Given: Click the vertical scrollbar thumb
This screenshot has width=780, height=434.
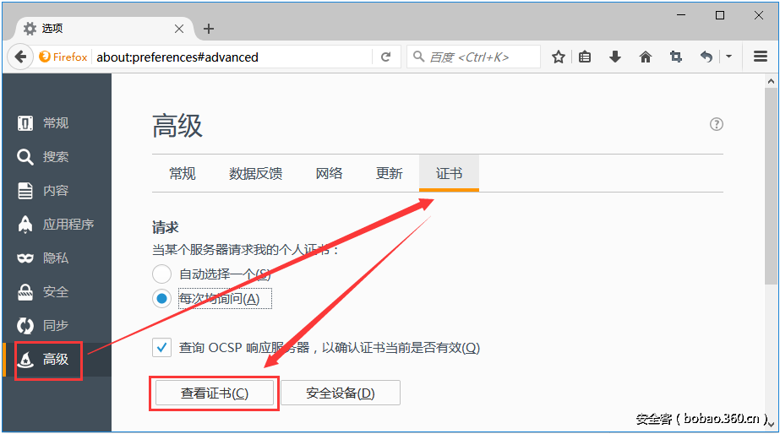Looking at the screenshot, I should [x=771, y=186].
